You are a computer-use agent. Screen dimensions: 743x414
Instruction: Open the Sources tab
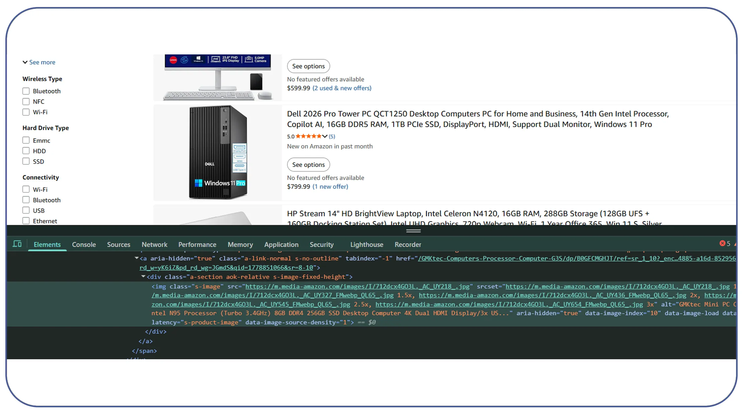tap(119, 244)
